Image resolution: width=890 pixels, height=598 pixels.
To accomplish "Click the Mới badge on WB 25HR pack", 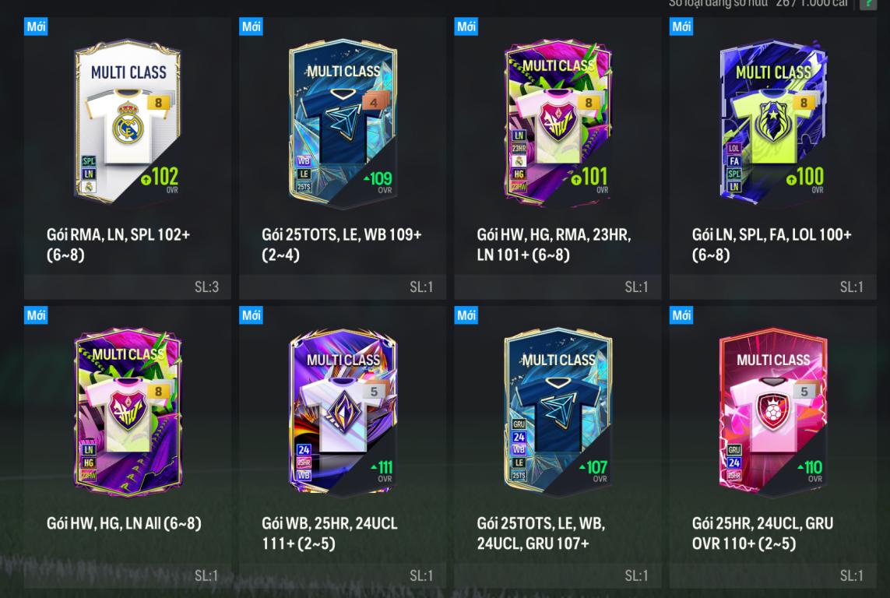I will coord(251,315).
